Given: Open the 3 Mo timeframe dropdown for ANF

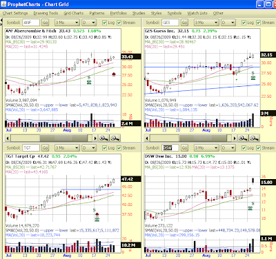Looking at the screenshot, I should pyautogui.click(x=67, y=23).
